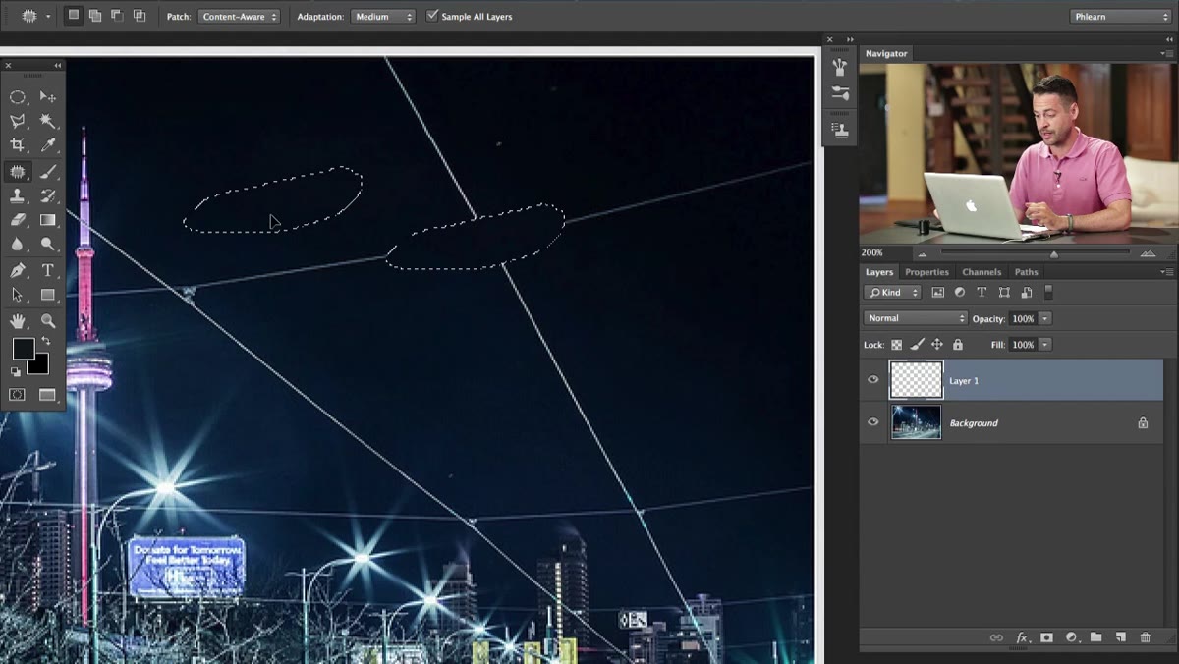
Task: Select the Background layer thumbnail
Action: 917,422
